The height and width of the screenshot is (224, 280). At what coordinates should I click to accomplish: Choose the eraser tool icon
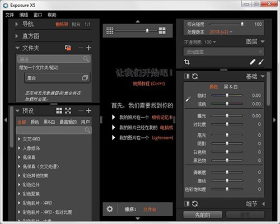(x=253, y=62)
